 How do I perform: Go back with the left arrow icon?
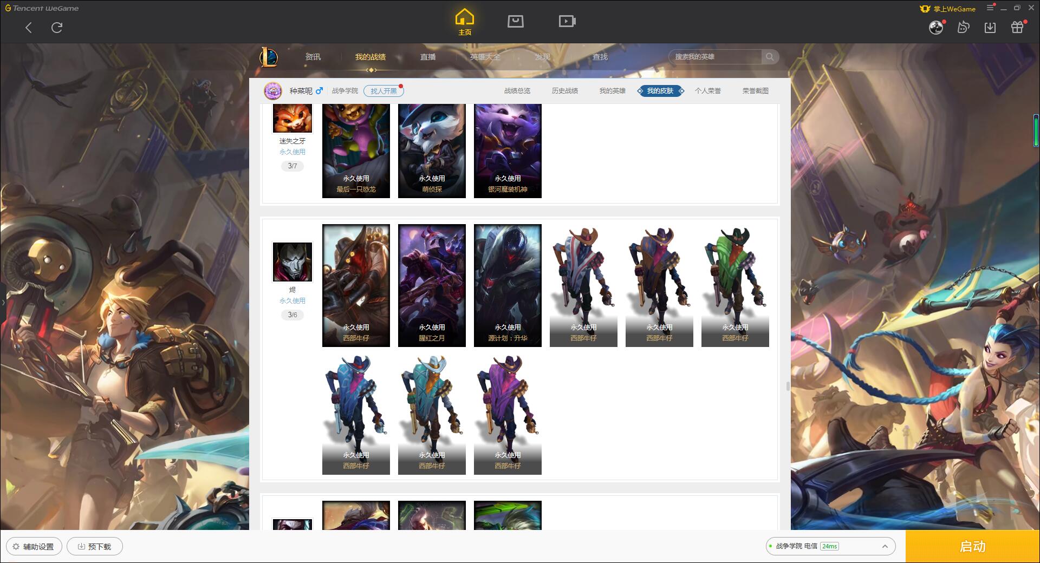click(x=29, y=28)
